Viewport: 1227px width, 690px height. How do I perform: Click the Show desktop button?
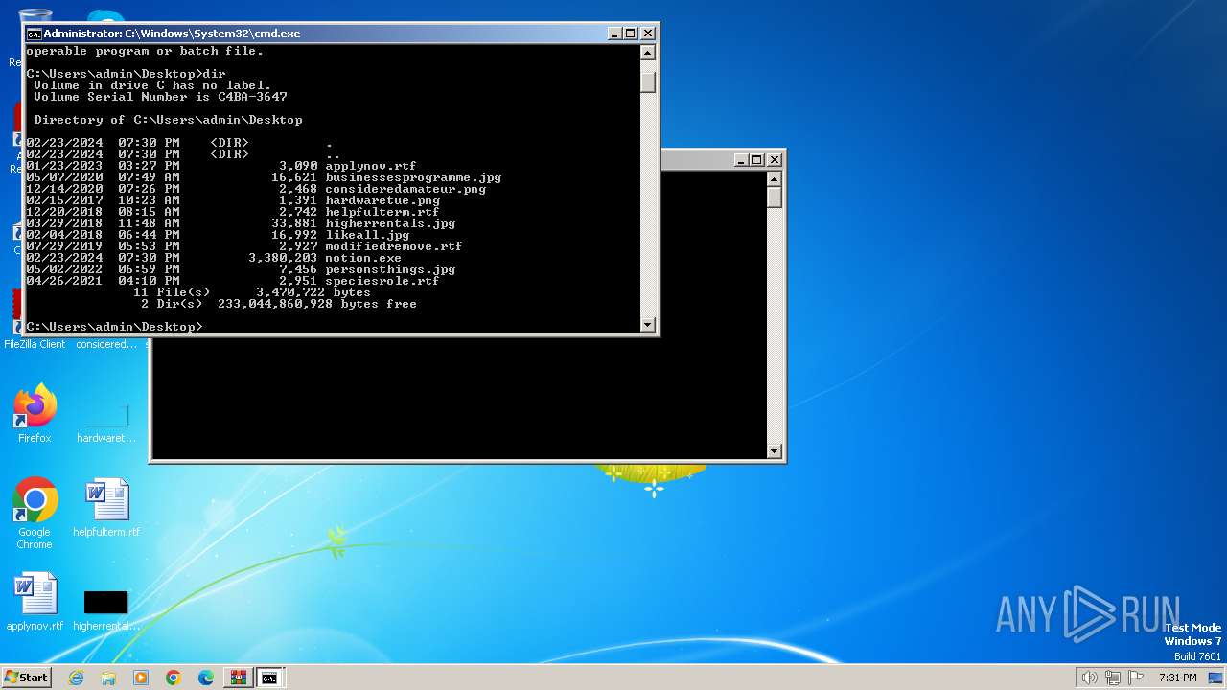click(x=1215, y=678)
